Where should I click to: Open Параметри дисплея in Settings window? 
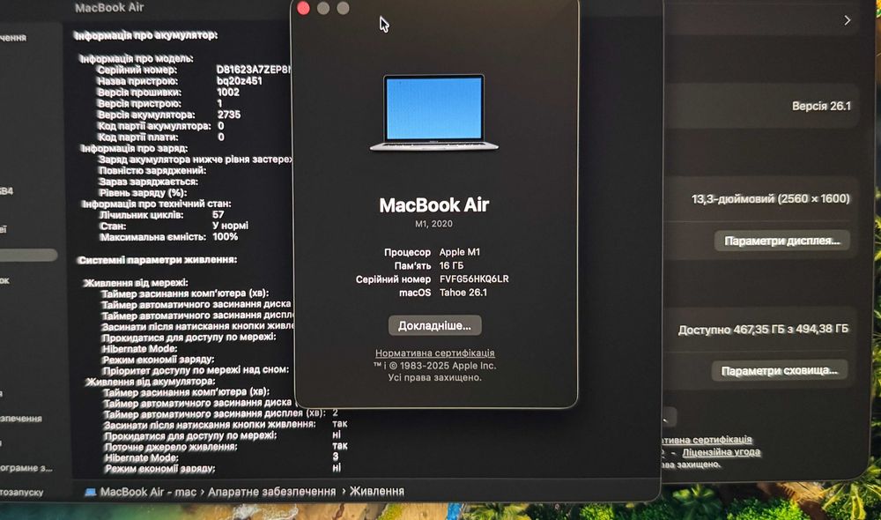pyautogui.click(x=781, y=241)
